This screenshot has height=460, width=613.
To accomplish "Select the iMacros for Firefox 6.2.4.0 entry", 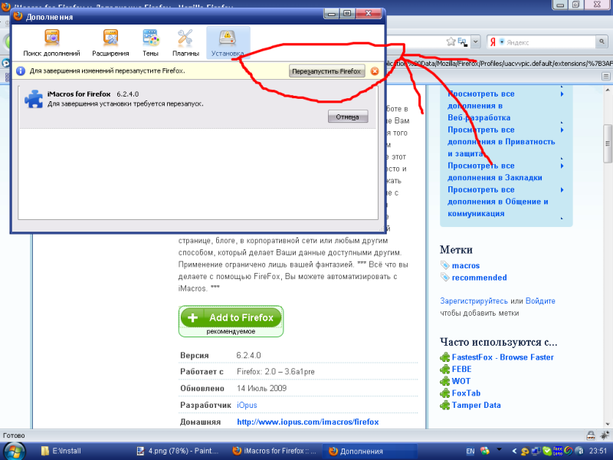I will pos(198,107).
